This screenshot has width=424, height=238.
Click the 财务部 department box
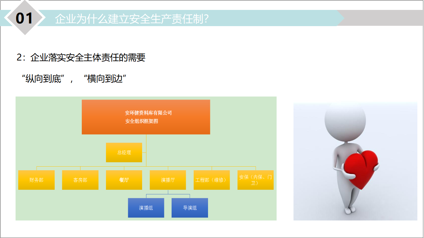coord(36,180)
